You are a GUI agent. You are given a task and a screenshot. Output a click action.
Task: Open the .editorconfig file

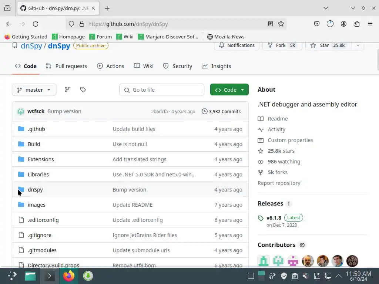click(x=43, y=220)
